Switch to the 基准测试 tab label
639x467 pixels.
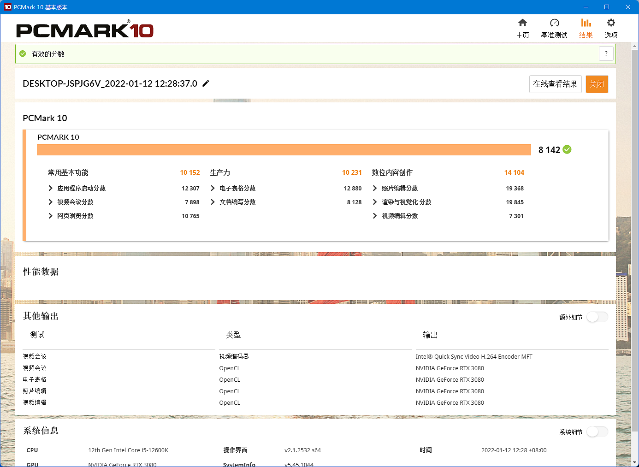[x=554, y=35]
